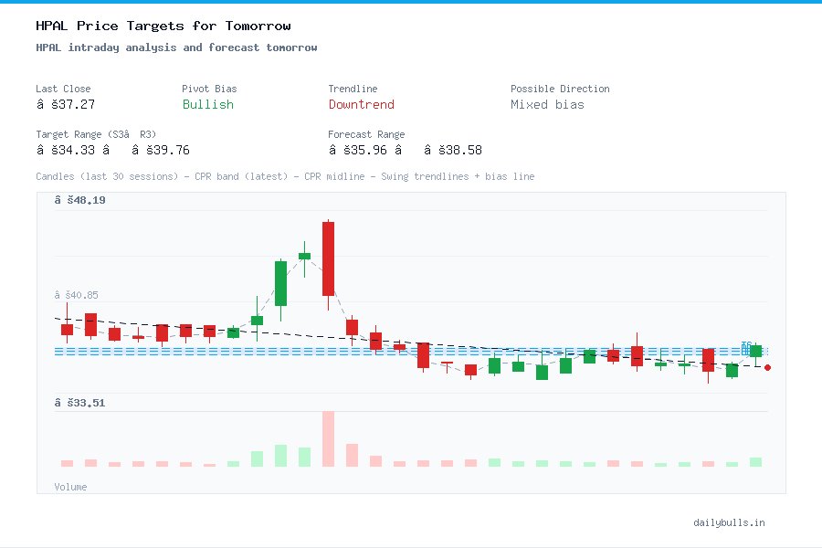Click the chart legend line starting 'Candles (last 30 sessions)'

pos(285,176)
